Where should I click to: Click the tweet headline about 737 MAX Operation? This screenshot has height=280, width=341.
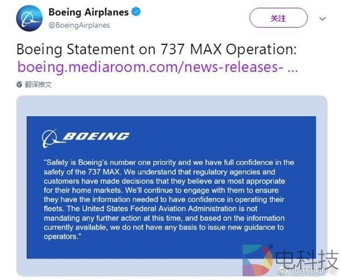(x=156, y=49)
